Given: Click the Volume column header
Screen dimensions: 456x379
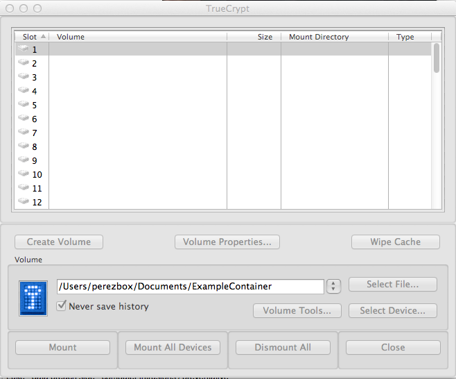Looking at the screenshot, I should [139, 37].
